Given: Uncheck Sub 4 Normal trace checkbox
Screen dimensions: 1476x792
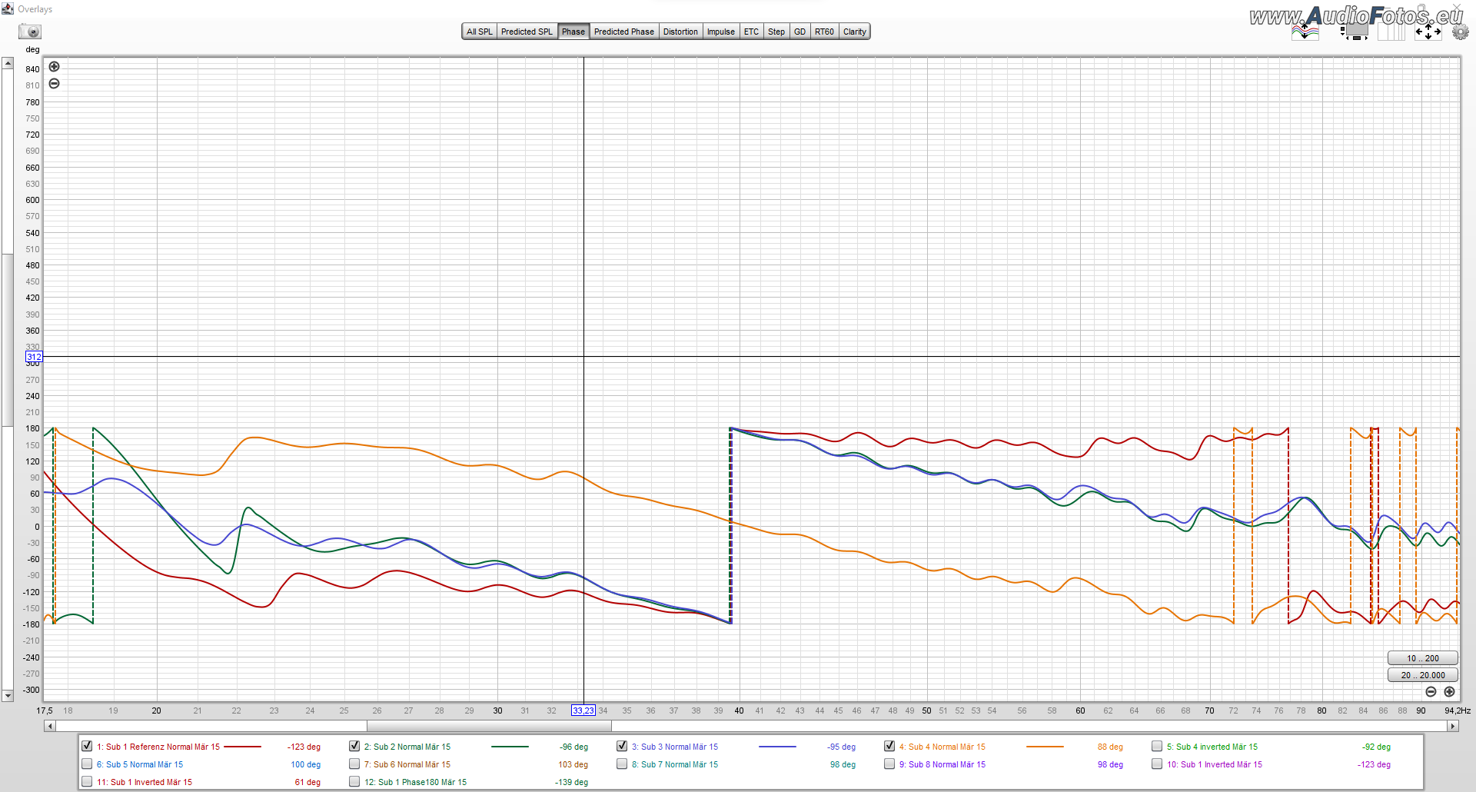Looking at the screenshot, I should coord(889,746).
